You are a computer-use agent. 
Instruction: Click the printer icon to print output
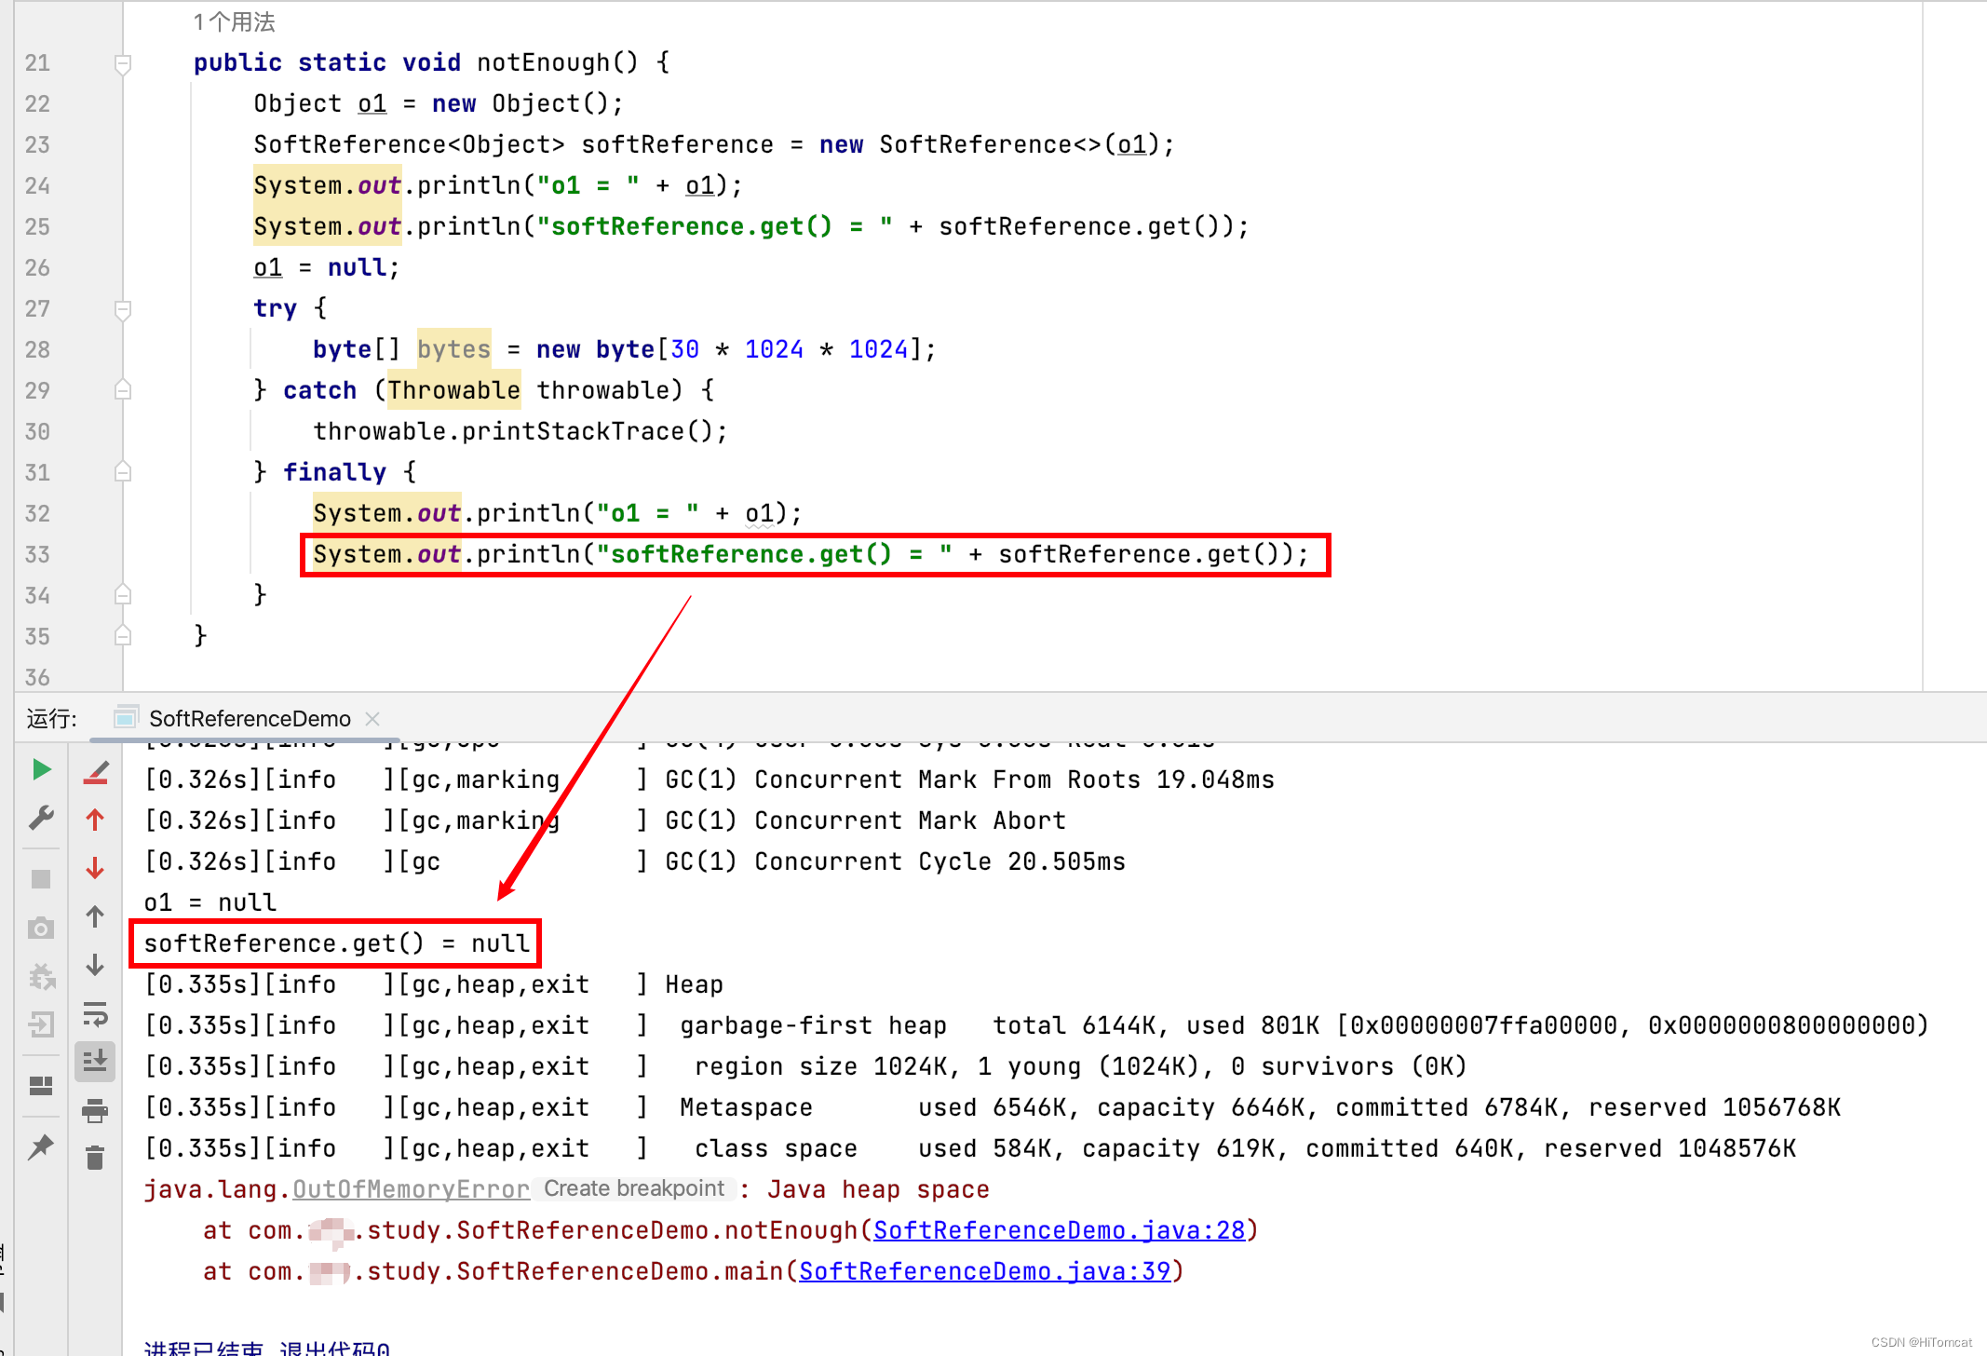[95, 1110]
